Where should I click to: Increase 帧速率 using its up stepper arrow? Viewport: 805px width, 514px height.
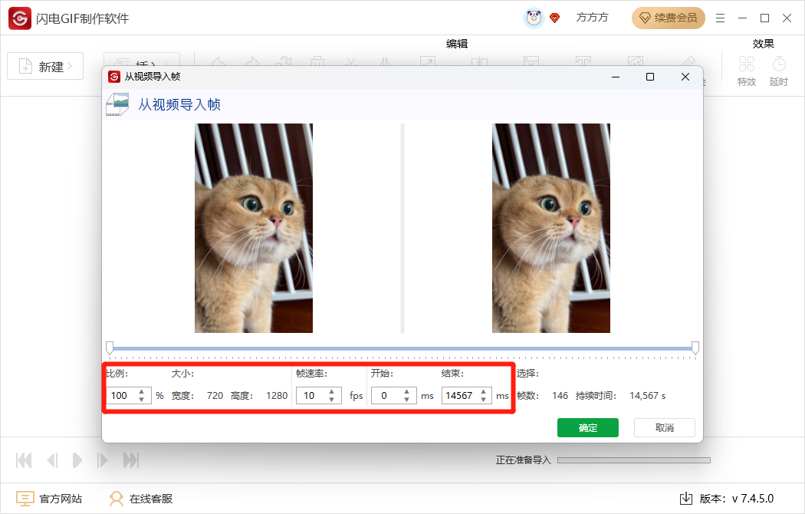(331, 391)
